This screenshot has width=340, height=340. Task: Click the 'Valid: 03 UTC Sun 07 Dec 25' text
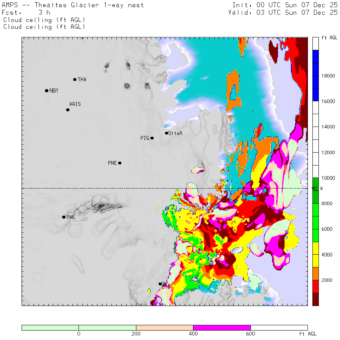point(283,12)
